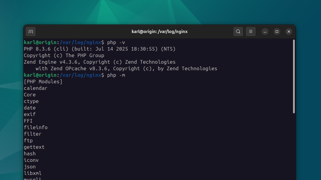Screen dimensions: 321x180
Task: Click the 'libxml' module line
Action: pyautogui.click(x=32, y=173)
